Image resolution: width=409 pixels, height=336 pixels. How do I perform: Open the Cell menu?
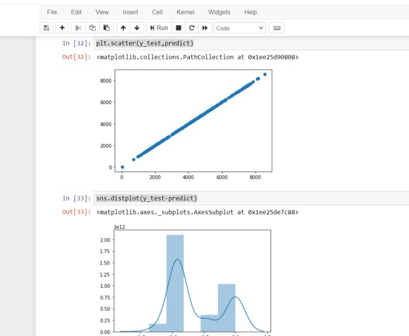157,12
